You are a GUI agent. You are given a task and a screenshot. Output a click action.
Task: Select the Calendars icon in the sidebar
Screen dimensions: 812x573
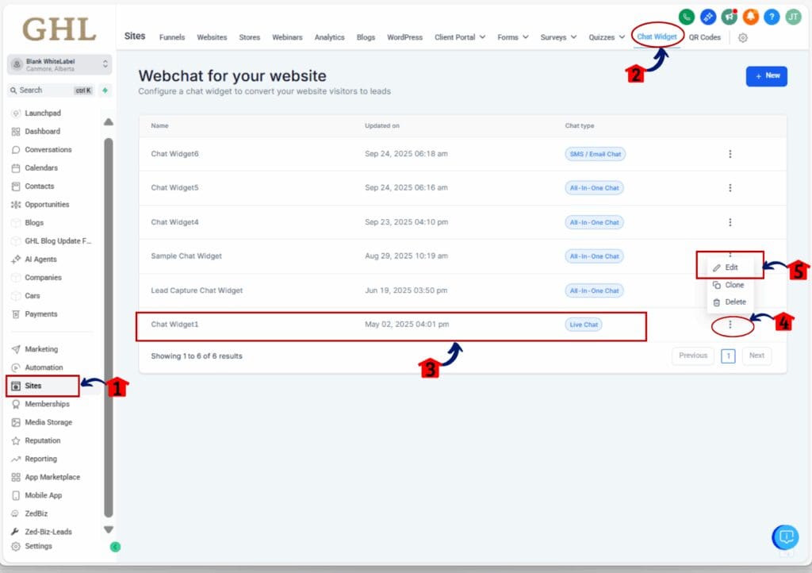click(x=17, y=167)
